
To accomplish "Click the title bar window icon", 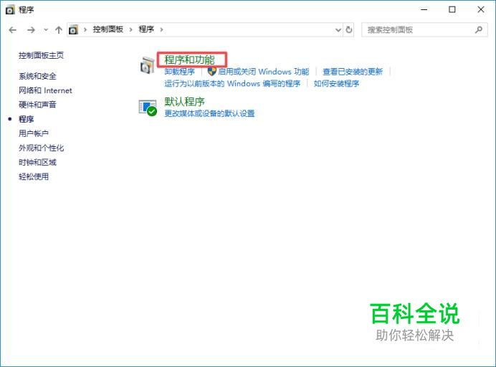I will pyautogui.click(x=10, y=10).
